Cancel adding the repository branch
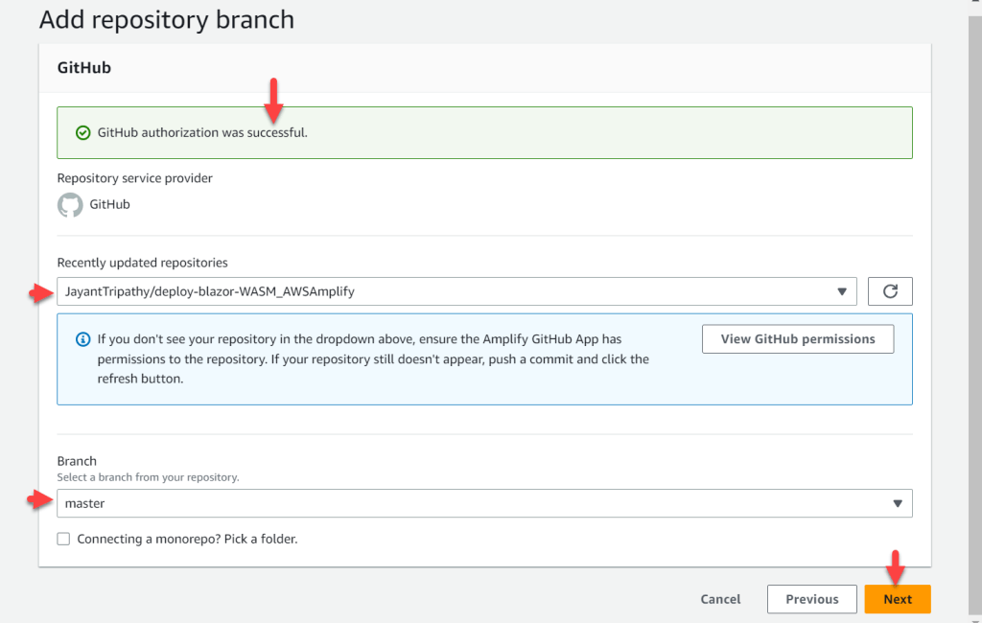The image size is (982, 623). (720, 599)
